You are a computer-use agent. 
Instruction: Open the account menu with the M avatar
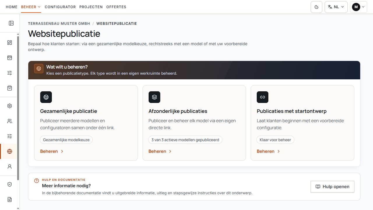pos(358,7)
